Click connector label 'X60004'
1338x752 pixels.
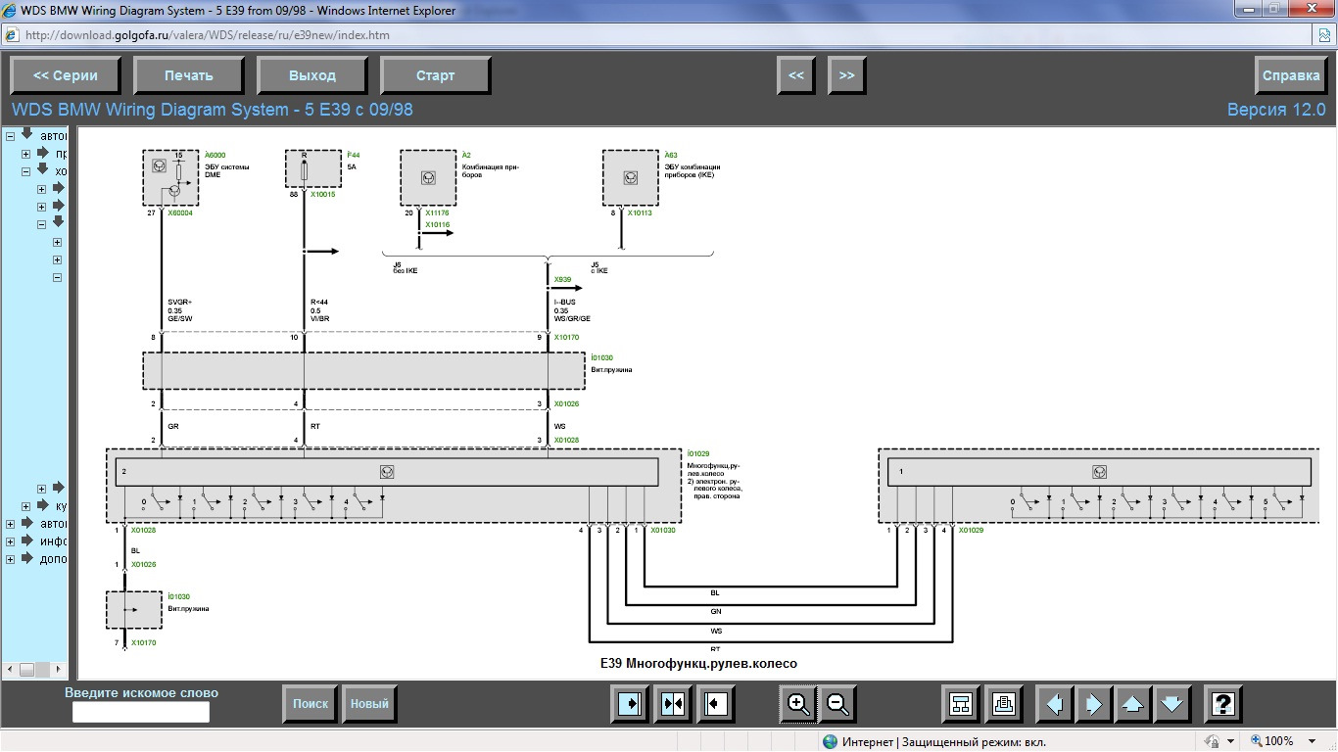(180, 212)
